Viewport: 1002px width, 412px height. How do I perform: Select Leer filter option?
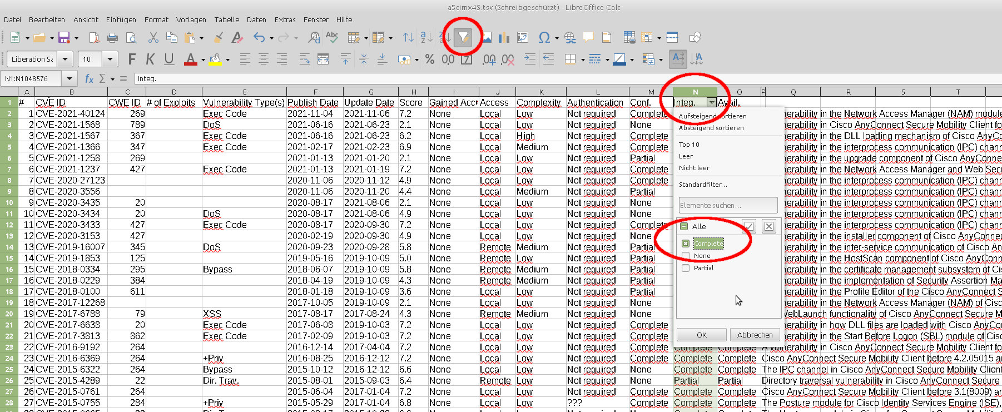(x=686, y=156)
